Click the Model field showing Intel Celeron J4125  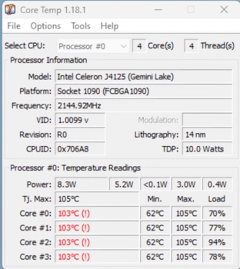click(144, 77)
